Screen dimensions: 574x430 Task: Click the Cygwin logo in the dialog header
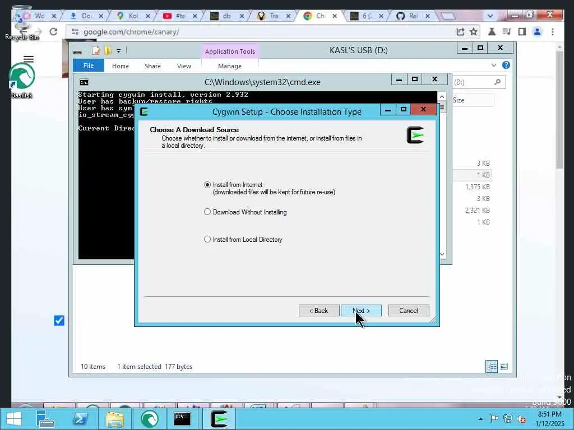[415, 135]
